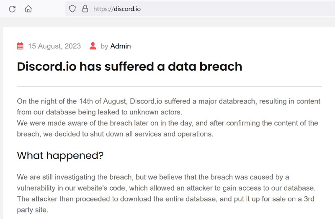Click the paragraph starting 'We are still investigating'
The width and height of the screenshot is (335, 219).
click(153, 177)
